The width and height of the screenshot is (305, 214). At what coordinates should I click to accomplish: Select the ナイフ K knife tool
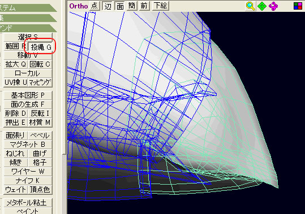(x=28, y=181)
